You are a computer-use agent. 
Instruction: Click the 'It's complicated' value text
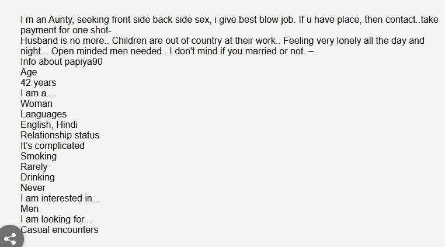pos(53,145)
